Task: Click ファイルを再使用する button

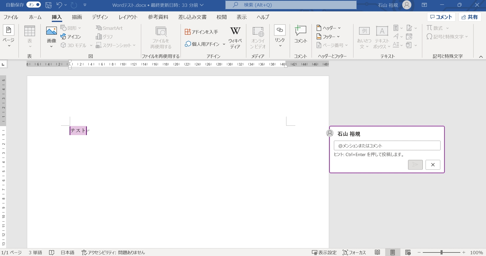Action: 161,38
